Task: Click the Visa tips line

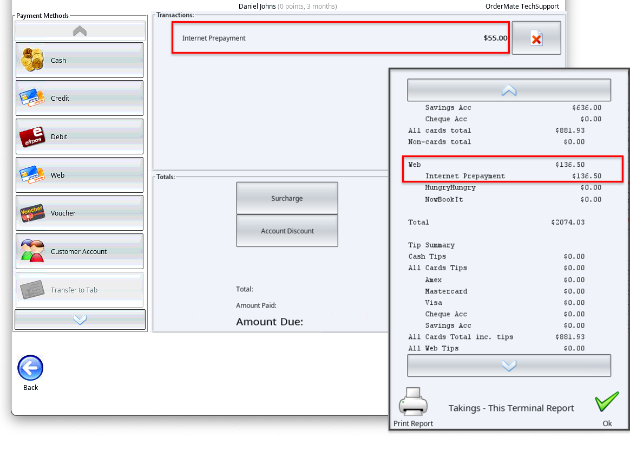Action: (505, 303)
